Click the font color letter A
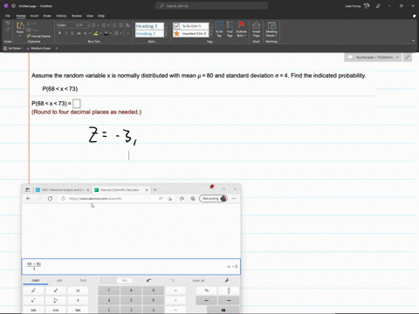Image resolution: width=419 pixels, height=314 pixels. tap(106, 33)
